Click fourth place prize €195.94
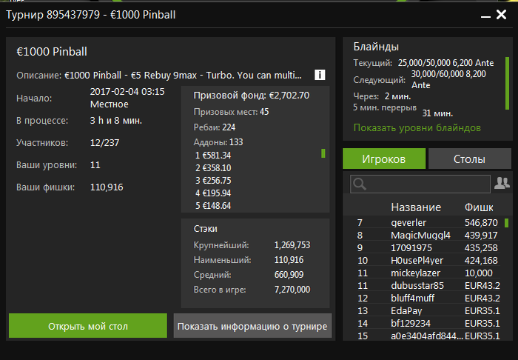The height and width of the screenshot is (360, 518). point(213,193)
